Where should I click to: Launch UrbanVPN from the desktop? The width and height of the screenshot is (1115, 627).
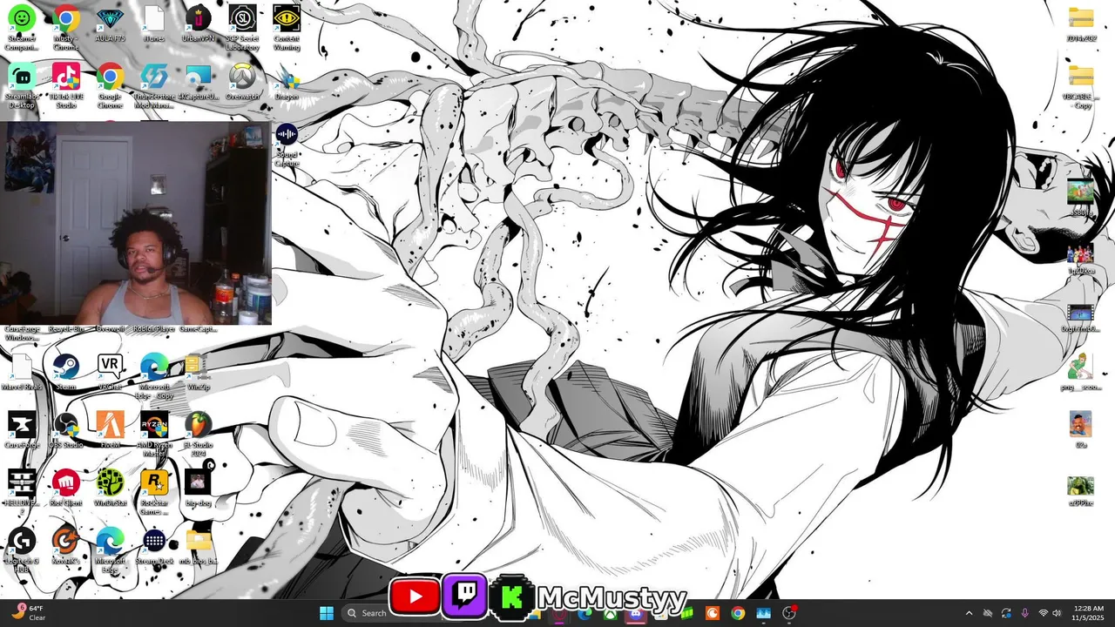click(x=198, y=24)
